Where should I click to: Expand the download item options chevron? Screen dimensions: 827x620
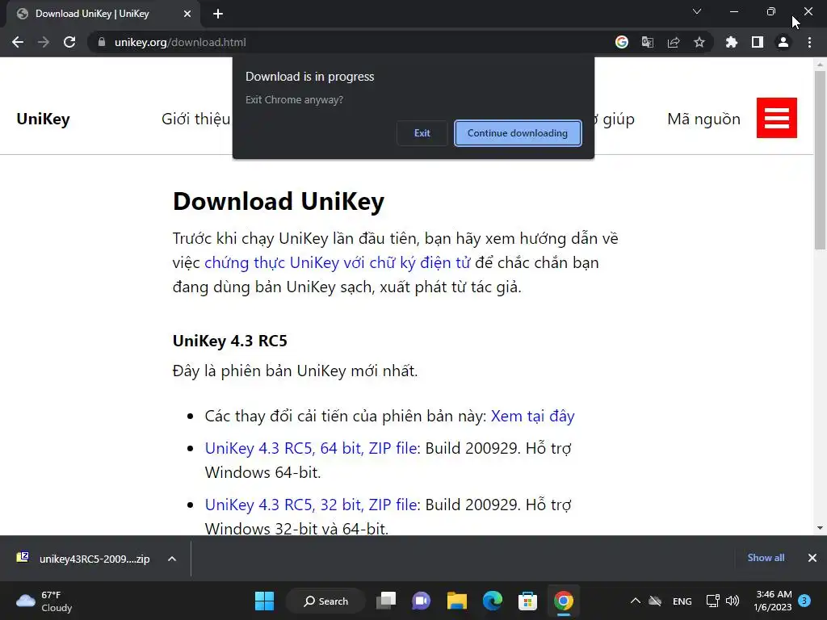[172, 559]
